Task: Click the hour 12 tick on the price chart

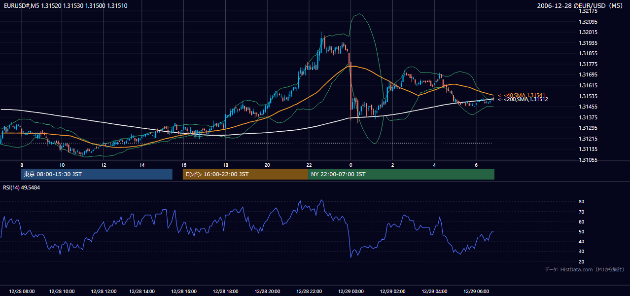Action: tap(104, 165)
